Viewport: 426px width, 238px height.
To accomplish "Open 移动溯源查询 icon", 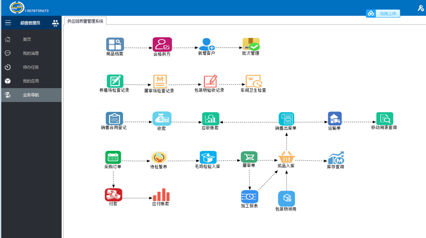I will [x=385, y=118].
